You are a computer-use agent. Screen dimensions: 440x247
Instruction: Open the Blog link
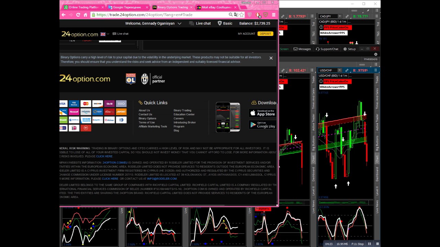click(x=176, y=131)
